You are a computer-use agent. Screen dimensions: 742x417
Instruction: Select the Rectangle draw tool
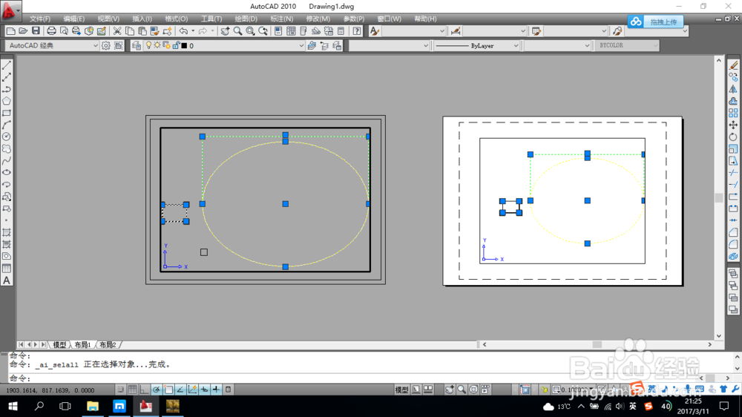pyautogui.click(x=7, y=113)
